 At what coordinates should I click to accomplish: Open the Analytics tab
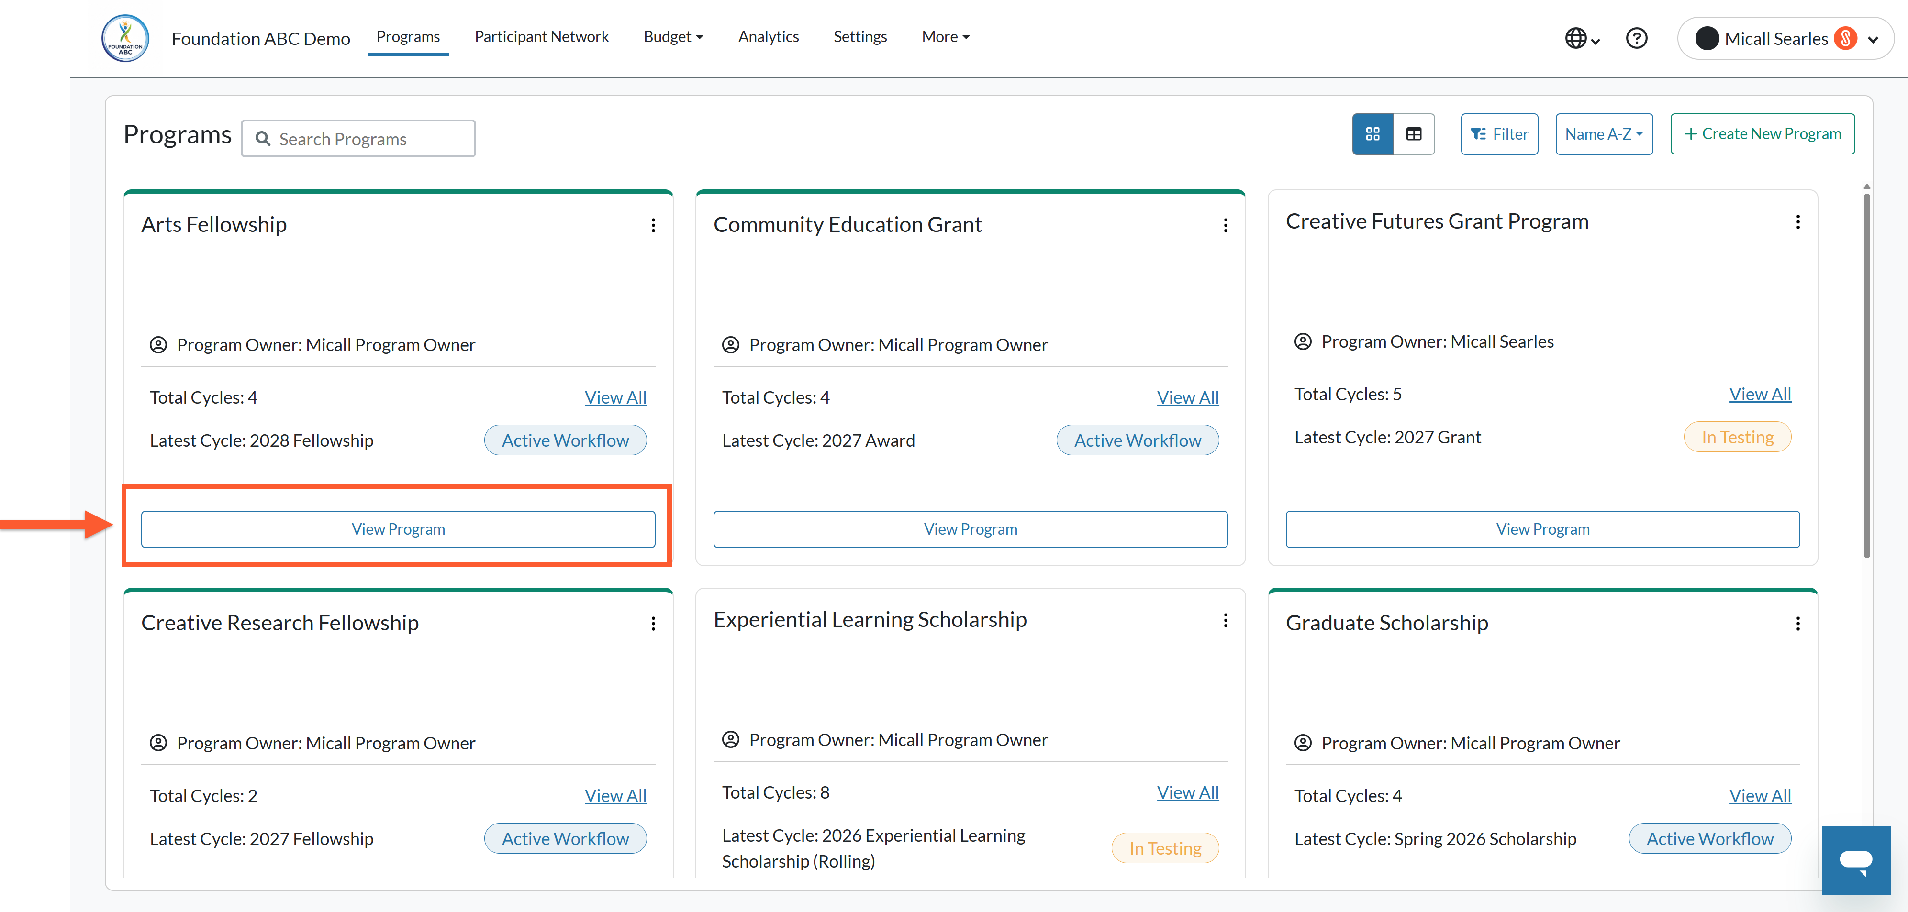click(x=768, y=36)
